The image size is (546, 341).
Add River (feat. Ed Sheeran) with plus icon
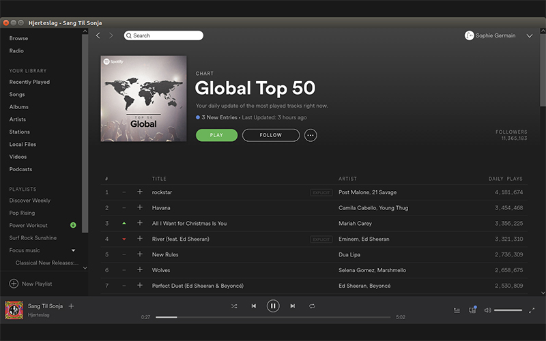(140, 239)
